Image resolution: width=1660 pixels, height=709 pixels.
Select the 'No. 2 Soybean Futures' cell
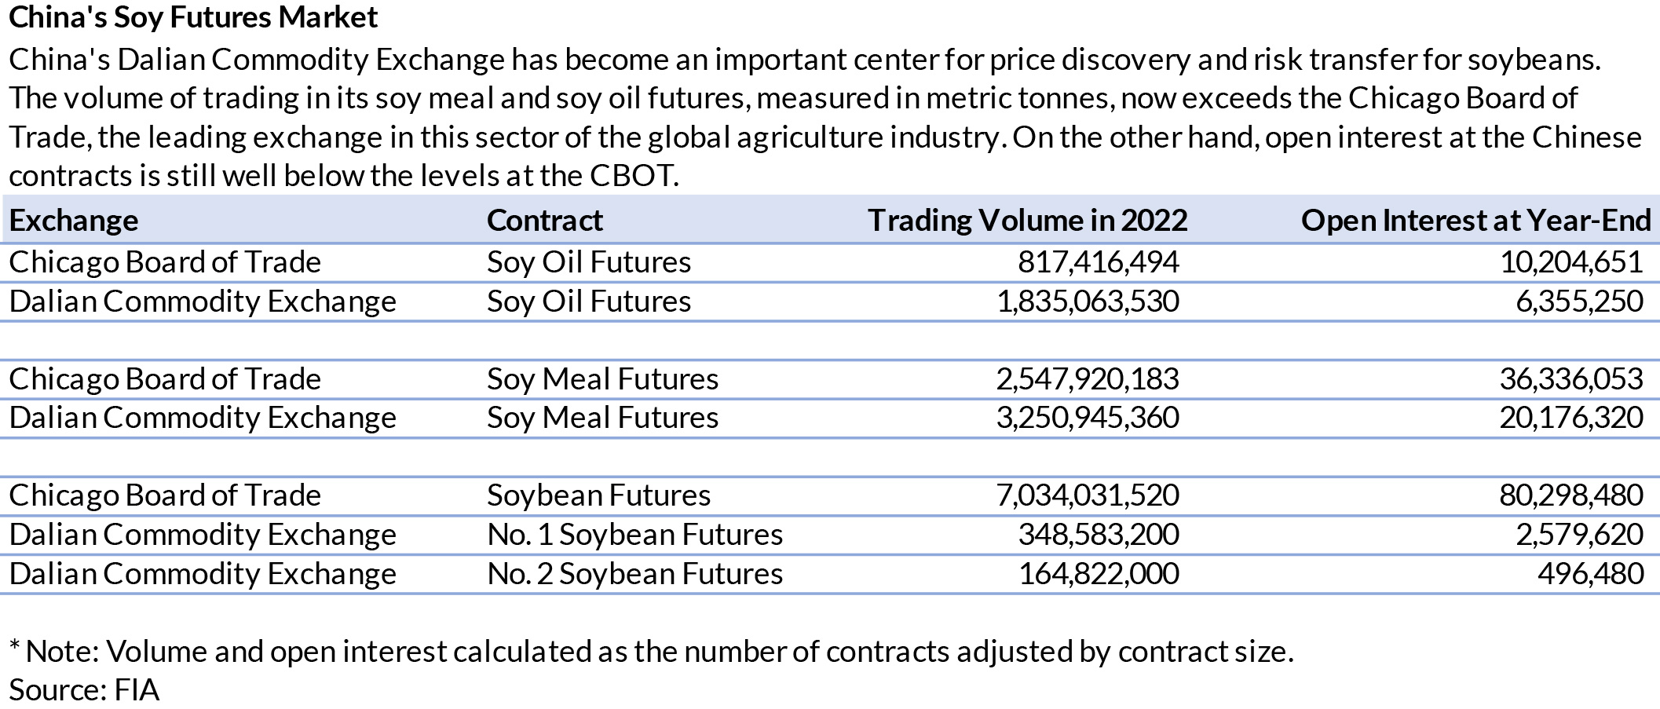pyautogui.click(x=634, y=574)
